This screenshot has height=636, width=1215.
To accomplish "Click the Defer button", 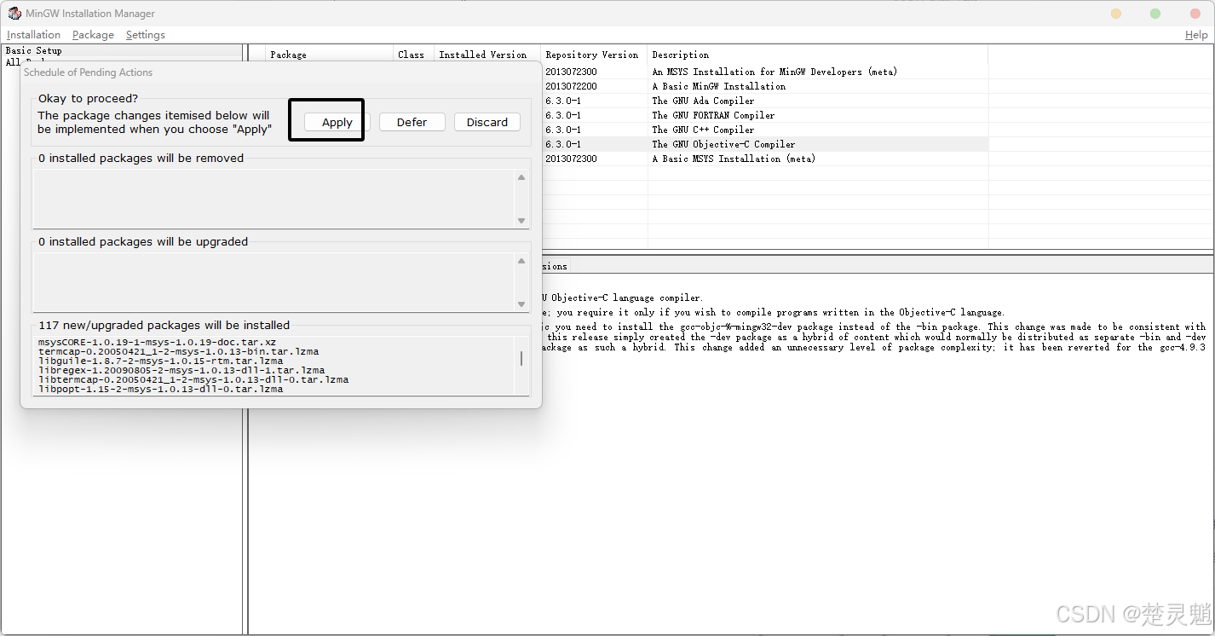I will pyautogui.click(x=412, y=122).
